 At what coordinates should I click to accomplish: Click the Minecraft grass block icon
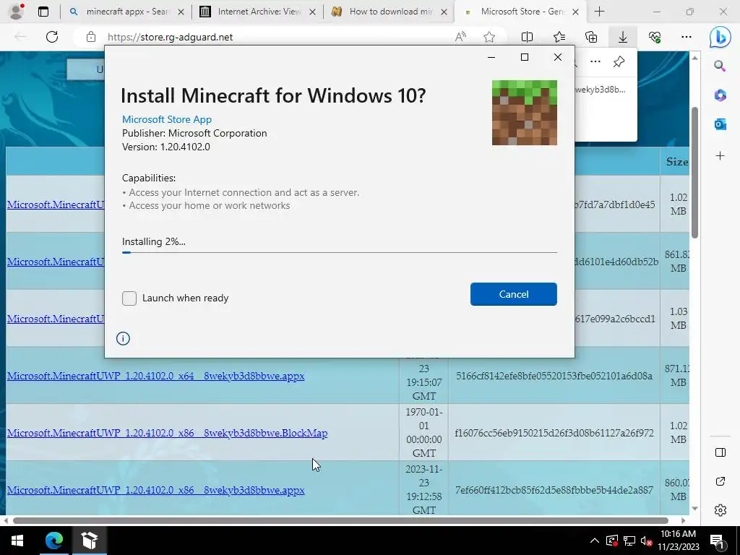[525, 113]
